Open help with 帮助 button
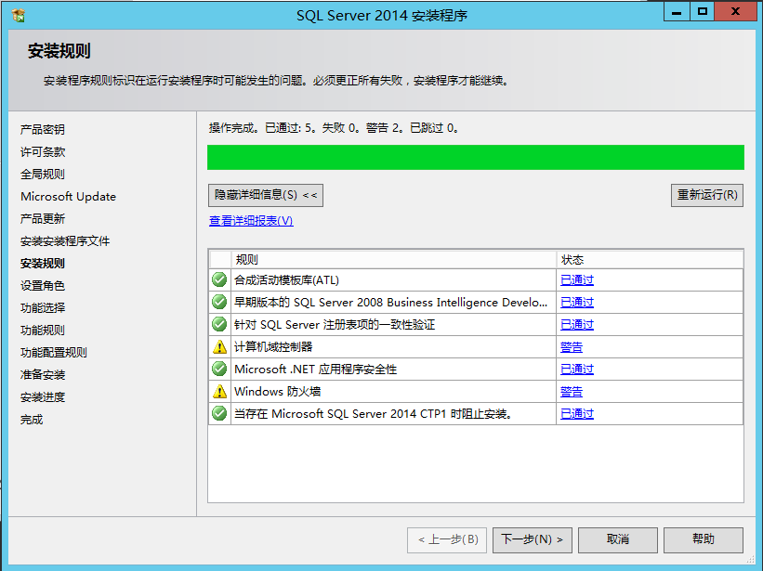This screenshot has width=763, height=571. pyautogui.click(x=704, y=540)
